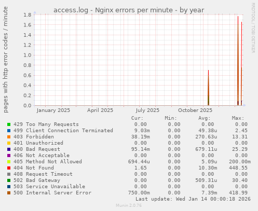Click the 'Cur:' column header
The height and width of the screenshot is (211, 258).
pyautogui.click(x=137, y=118)
